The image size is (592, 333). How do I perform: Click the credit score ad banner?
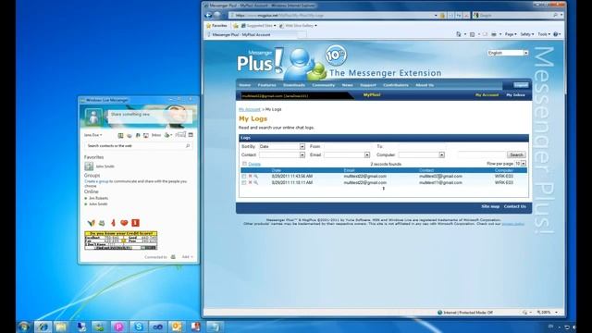point(121,240)
